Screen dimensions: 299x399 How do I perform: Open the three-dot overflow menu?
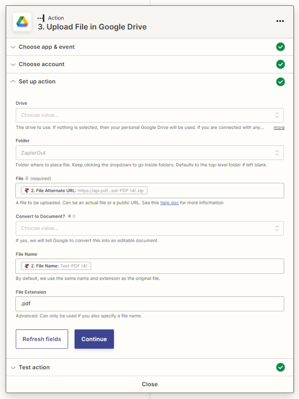tap(280, 21)
